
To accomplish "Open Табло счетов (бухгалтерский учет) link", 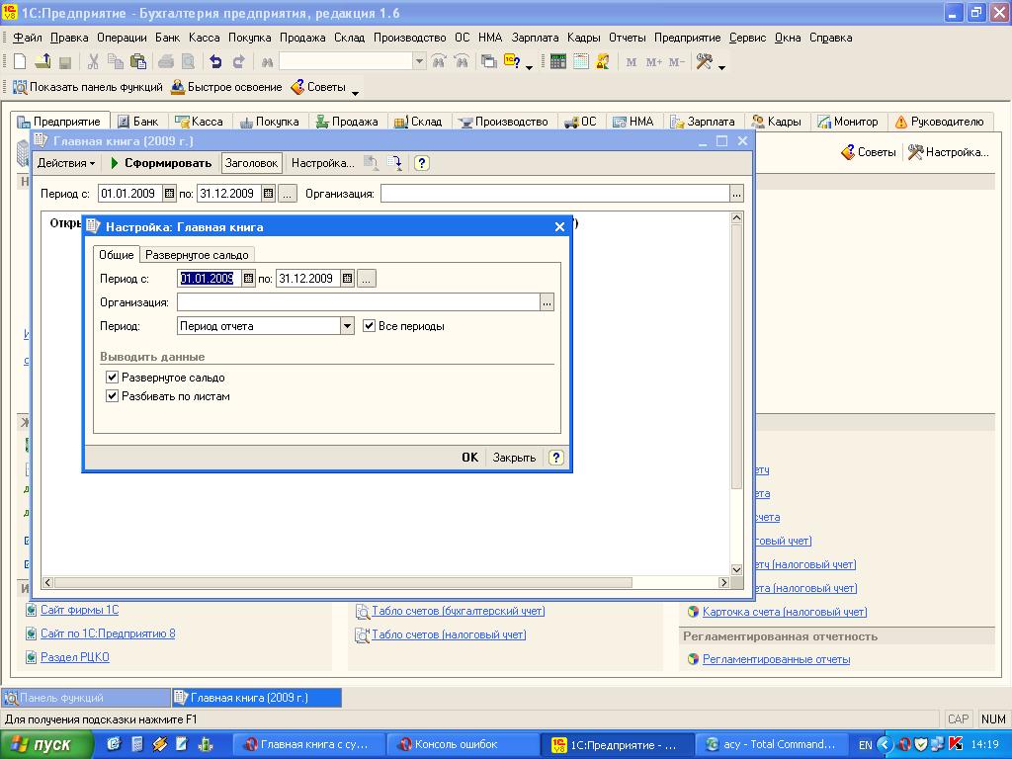I will tap(459, 611).
